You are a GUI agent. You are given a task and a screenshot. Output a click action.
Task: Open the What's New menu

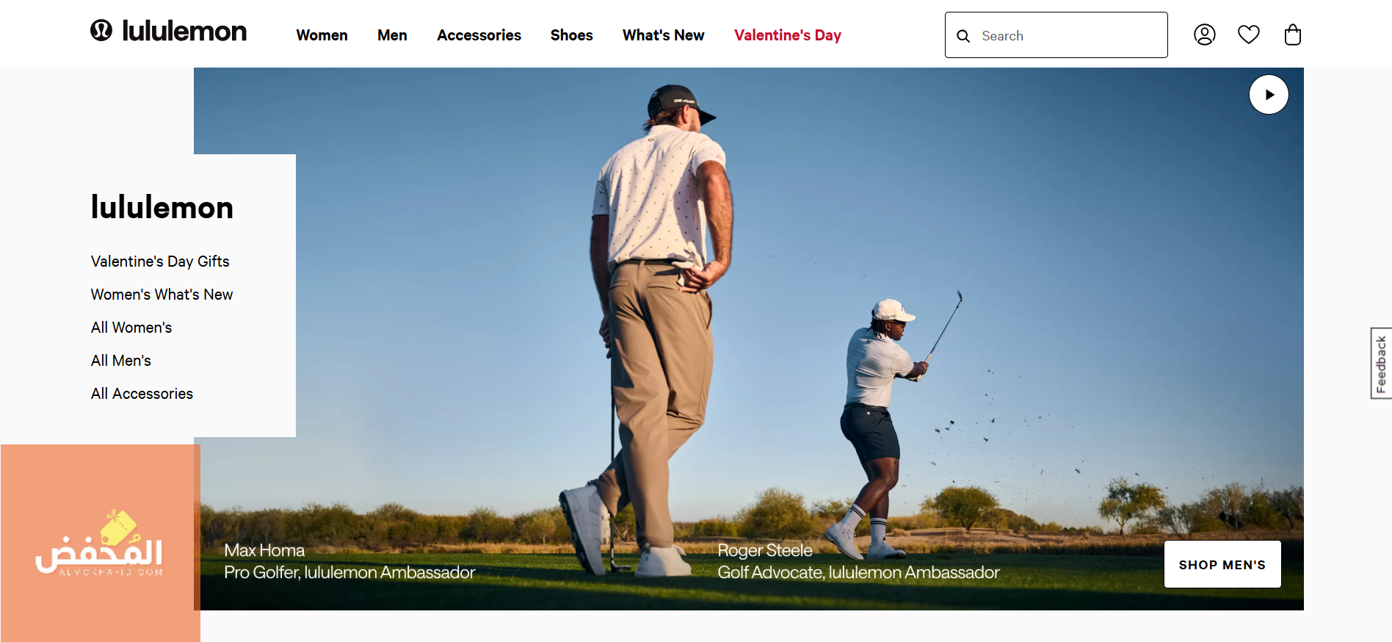tap(663, 35)
